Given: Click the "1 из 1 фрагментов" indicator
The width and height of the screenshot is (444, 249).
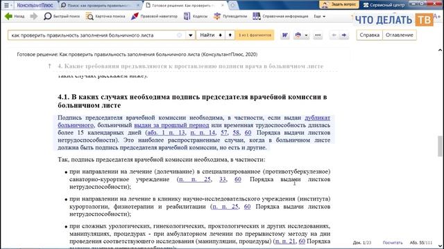Looking at the screenshot, I should coord(255,35).
